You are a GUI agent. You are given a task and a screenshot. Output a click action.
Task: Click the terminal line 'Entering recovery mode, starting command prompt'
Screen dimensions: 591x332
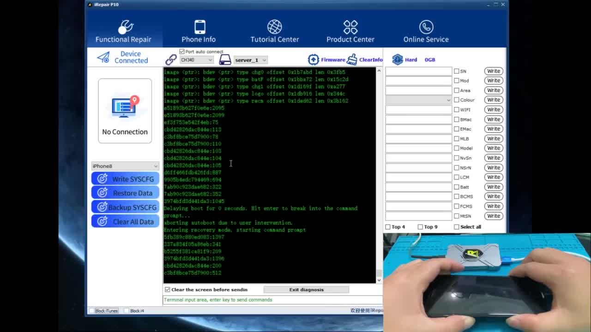[235, 230]
